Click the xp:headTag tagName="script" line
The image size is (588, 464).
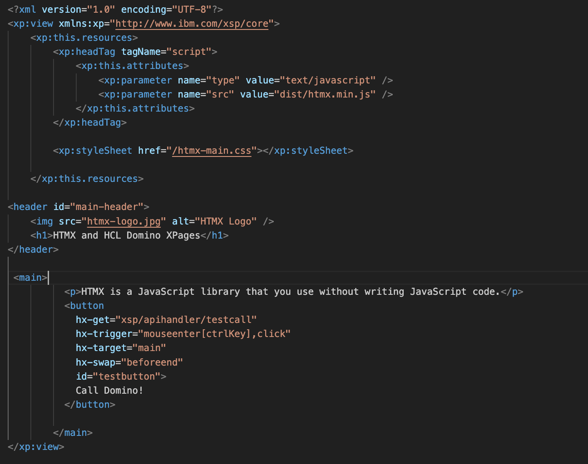pyautogui.click(x=135, y=52)
